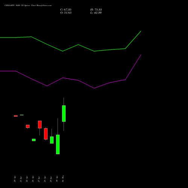Click the small green 24 Apr candlestick
188x188 pixels.
(34, 140)
